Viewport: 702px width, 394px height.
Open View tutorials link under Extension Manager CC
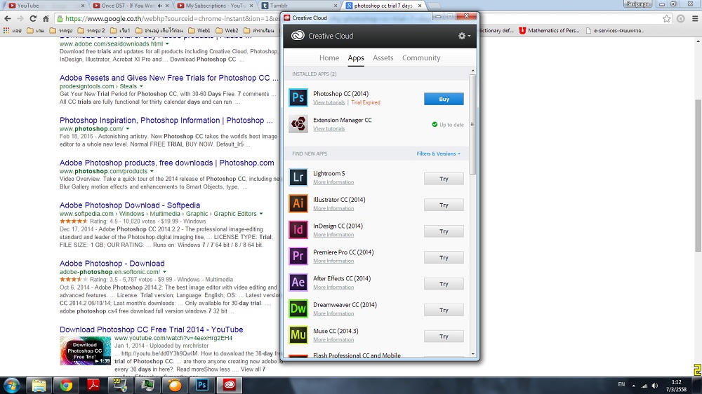click(329, 129)
